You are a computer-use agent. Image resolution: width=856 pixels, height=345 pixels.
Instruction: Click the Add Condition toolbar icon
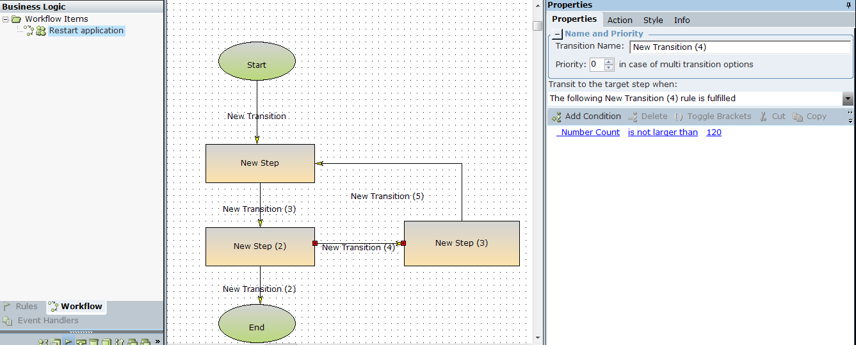tap(556, 117)
